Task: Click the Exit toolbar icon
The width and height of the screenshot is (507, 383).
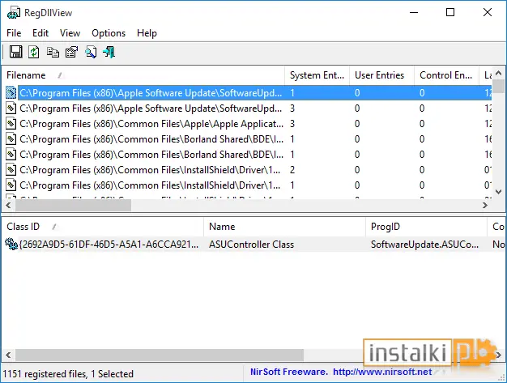Action: click(x=109, y=52)
